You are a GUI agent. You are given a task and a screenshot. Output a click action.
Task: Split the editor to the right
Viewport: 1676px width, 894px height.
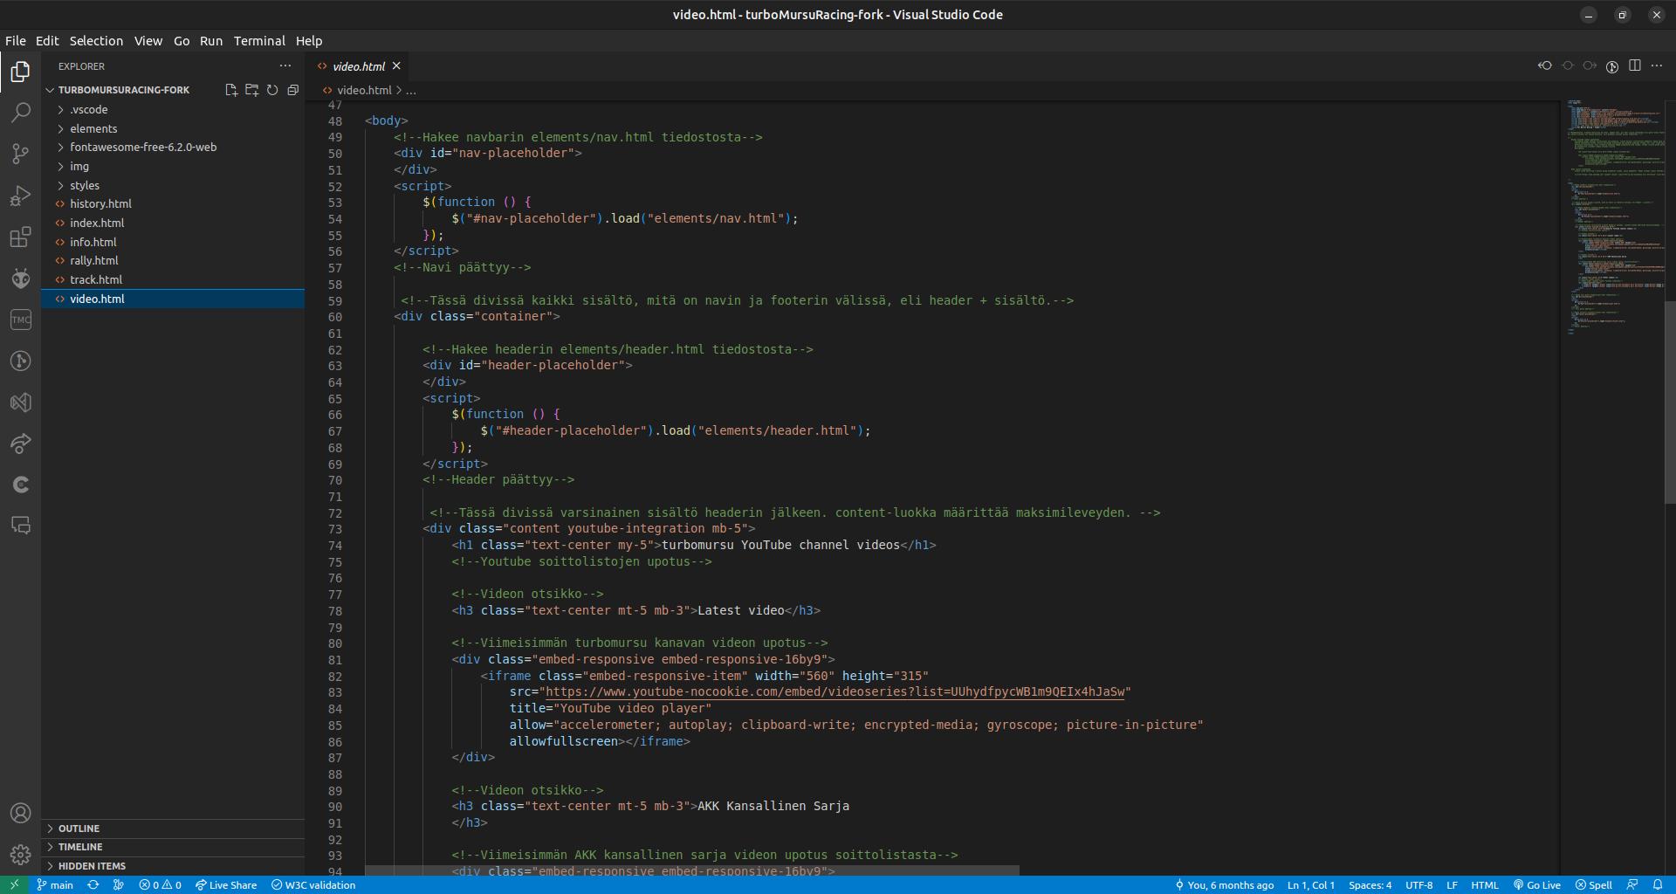tap(1635, 66)
